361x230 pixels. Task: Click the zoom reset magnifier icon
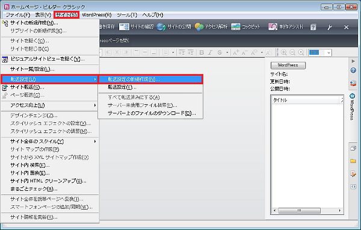[301, 52]
